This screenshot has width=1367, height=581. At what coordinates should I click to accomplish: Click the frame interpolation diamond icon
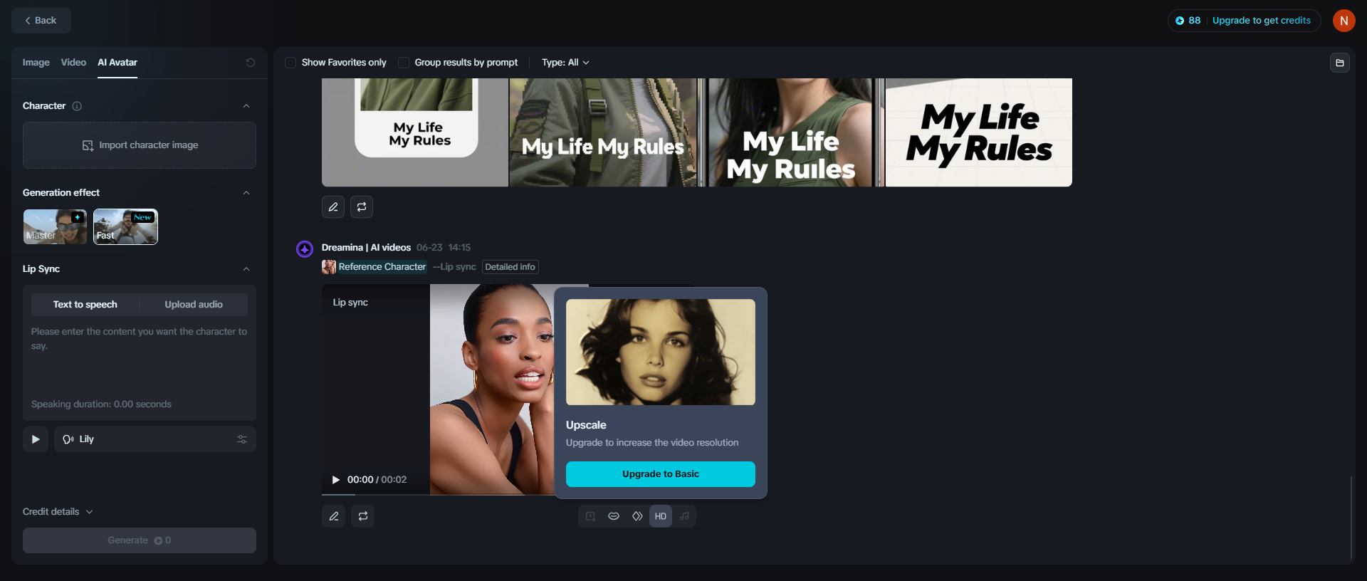tap(637, 516)
